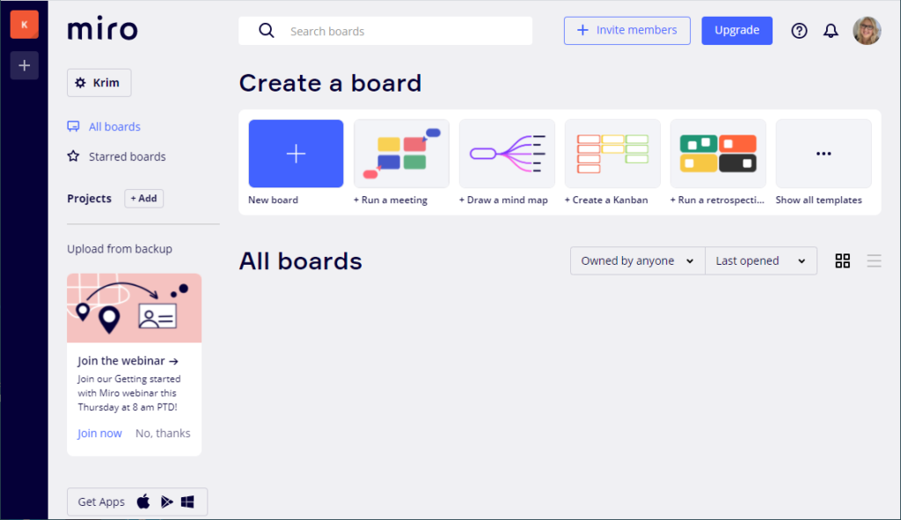Open notifications bell
901x520 pixels.
831,31
